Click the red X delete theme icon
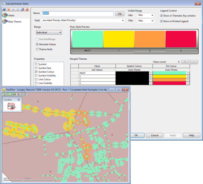This screenshot has width=203, height=184. click(x=8, y=10)
